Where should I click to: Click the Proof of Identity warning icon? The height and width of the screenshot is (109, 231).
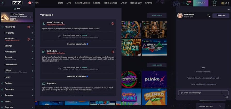point(113,23)
